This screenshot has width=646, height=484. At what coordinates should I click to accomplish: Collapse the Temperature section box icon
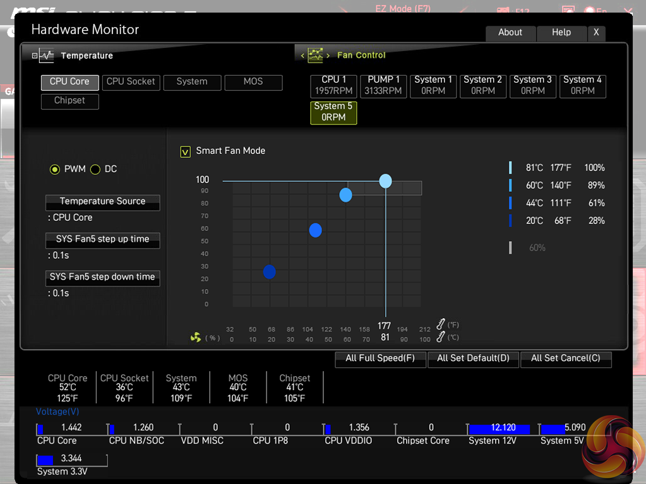35,56
